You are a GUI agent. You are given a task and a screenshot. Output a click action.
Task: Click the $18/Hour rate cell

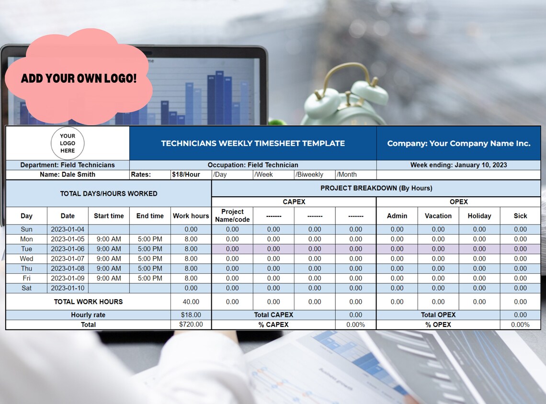(191, 174)
